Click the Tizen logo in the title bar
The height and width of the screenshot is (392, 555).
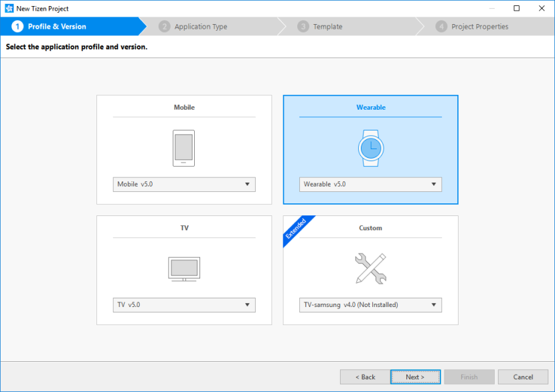point(9,8)
